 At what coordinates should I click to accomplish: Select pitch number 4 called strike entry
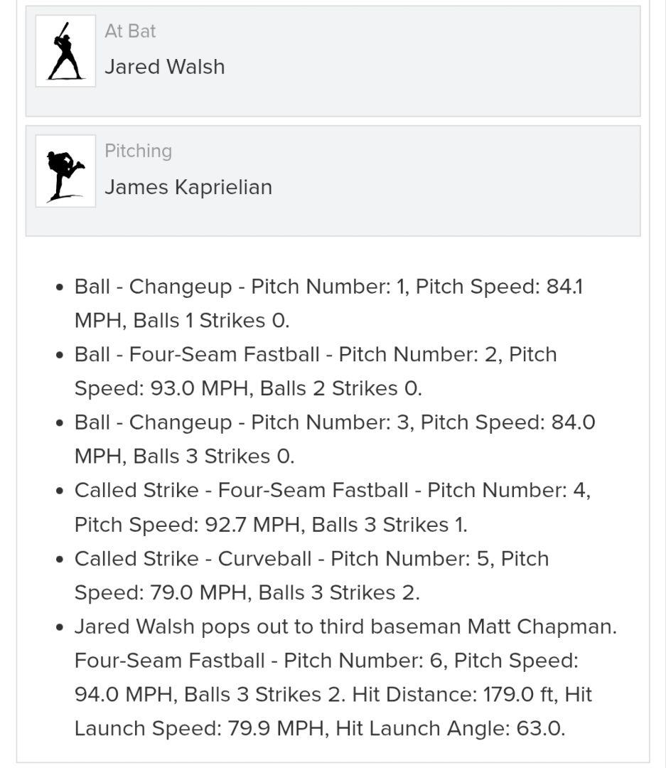[x=332, y=507]
